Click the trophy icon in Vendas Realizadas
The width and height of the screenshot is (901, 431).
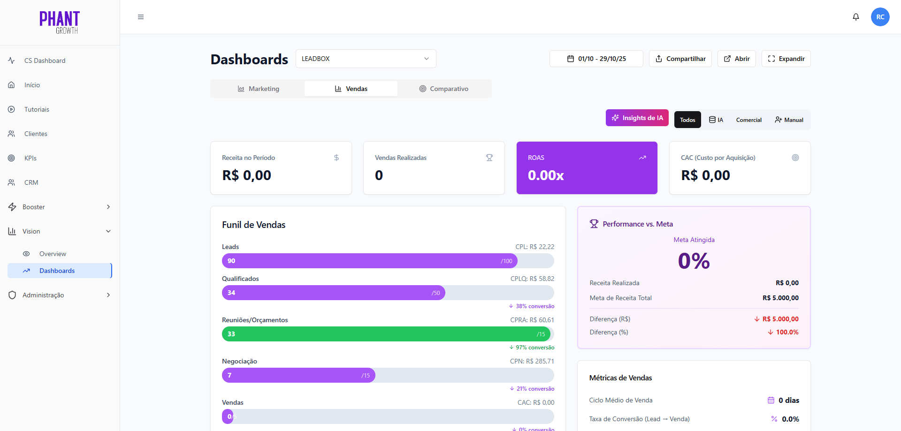[x=489, y=158]
